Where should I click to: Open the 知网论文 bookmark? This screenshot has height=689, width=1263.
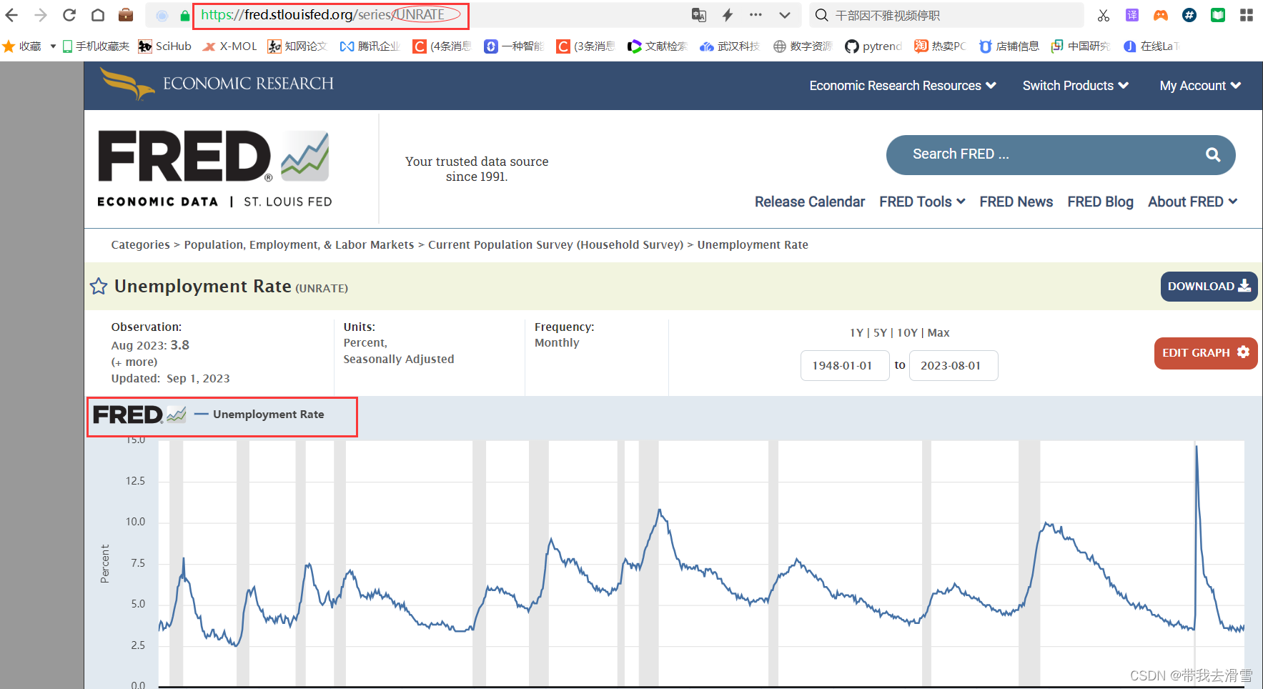click(297, 46)
